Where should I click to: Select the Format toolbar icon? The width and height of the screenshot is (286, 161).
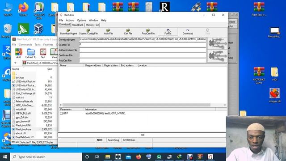coord(168,32)
